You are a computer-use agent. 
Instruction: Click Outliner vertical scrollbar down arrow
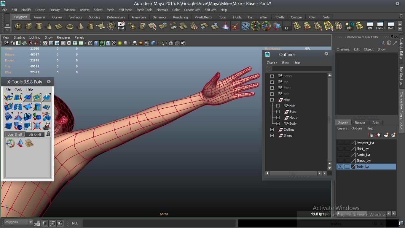click(x=329, y=168)
